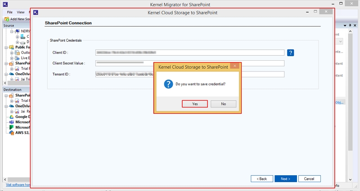The width and height of the screenshot is (360, 191).
Task: Open the blue help icon beside Client ID
Action: pos(290,53)
